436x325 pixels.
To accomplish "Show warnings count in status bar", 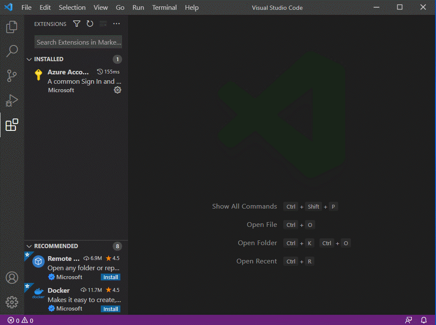I will click(28, 320).
